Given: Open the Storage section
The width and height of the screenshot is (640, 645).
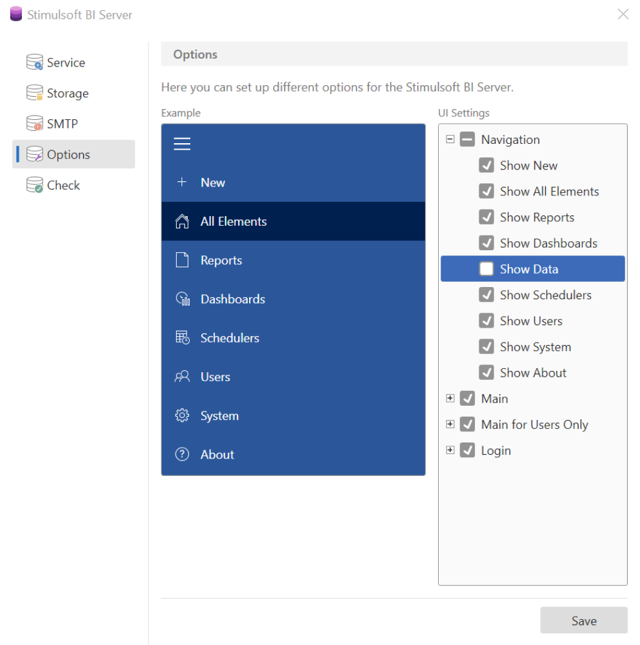Looking at the screenshot, I should (74, 94).
